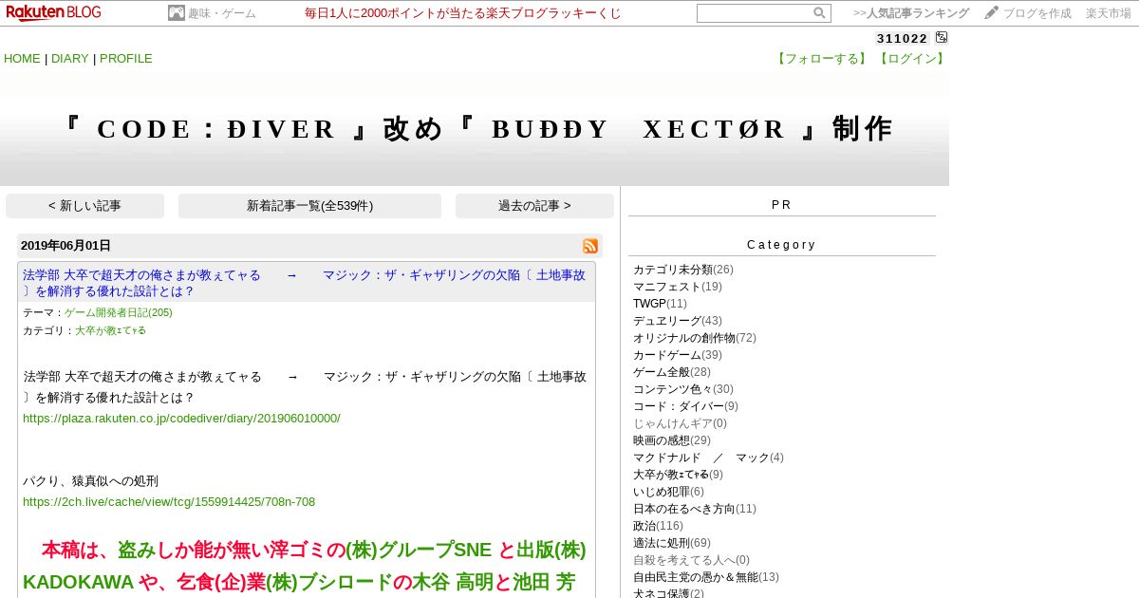
Task: Open article category 大卒が教ぇてゃる link
Action: click(110, 331)
